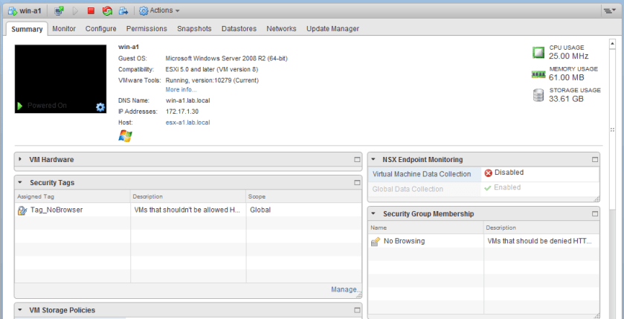Collapse the VM Storage Policies section
Image resolution: width=624 pixels, height=319 pixels.
[x=20, y=310]
